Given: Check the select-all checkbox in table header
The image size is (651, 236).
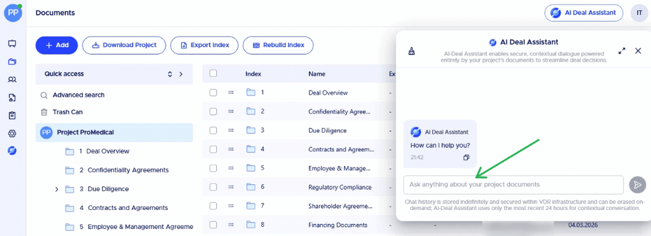Looking at the screenshot, I should pyautogui.click(x=213, y=74).
